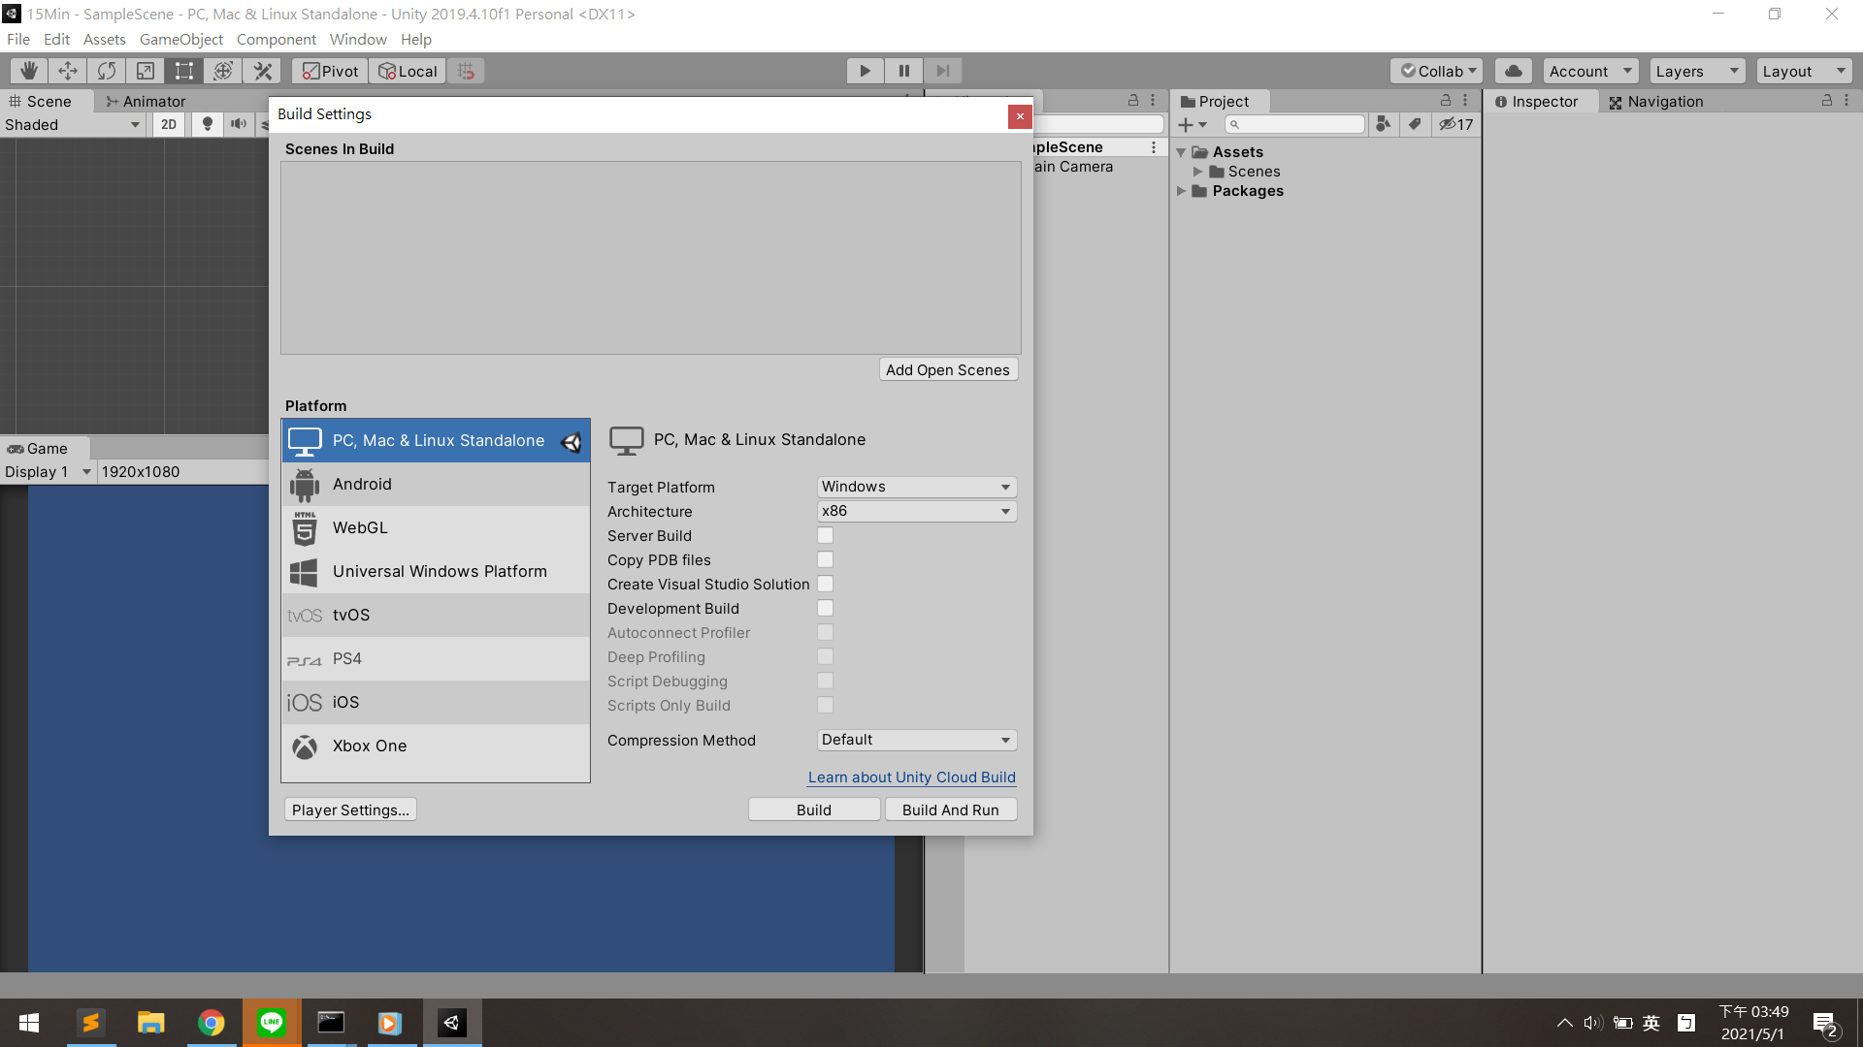Check the Server Build option
This screenshot has width=1863, height=1047.
[x=825, y=535]
